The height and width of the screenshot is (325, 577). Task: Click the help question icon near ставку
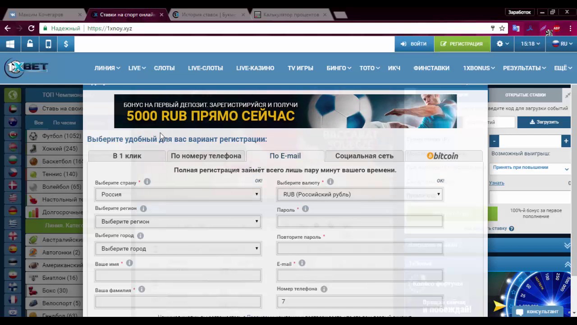pos(511,229)
